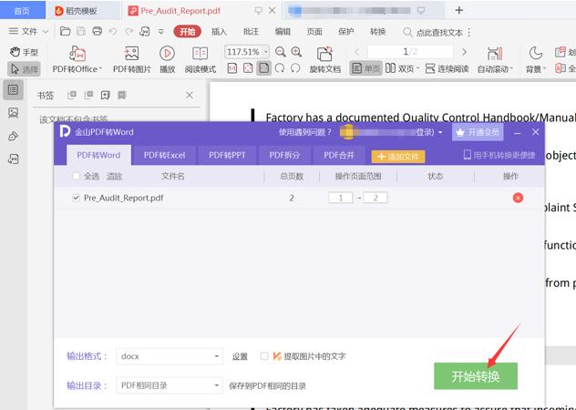Go to next page arrow

(x=464, y=52)
